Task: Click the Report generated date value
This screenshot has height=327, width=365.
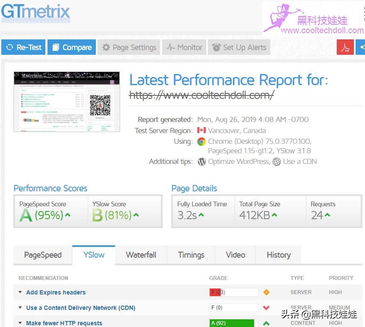Action: point(253,119)
